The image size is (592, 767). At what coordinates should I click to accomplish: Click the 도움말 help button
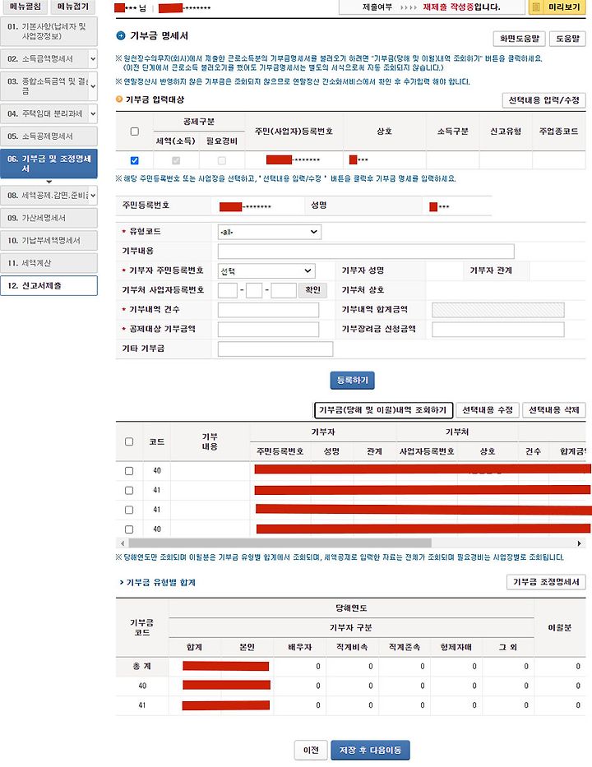[x=567, y=38]
